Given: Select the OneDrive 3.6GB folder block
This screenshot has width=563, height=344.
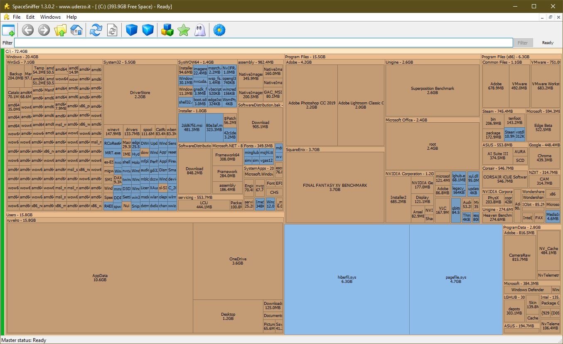Looking at the screenshot, I should pyautogui.click(x=238, y=261).
